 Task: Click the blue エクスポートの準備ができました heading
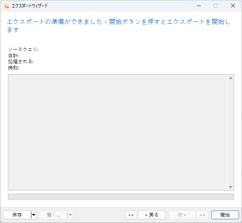click(x=118, y=26)
